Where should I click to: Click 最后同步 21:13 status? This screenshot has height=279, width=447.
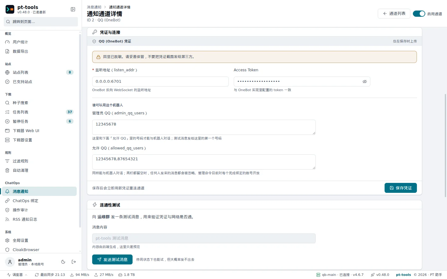(x=50, y=275)
